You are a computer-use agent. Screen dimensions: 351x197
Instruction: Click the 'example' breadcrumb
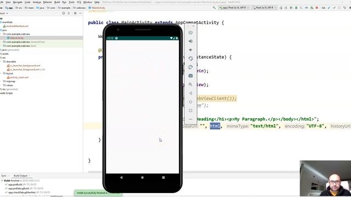(x=64, y=8)
